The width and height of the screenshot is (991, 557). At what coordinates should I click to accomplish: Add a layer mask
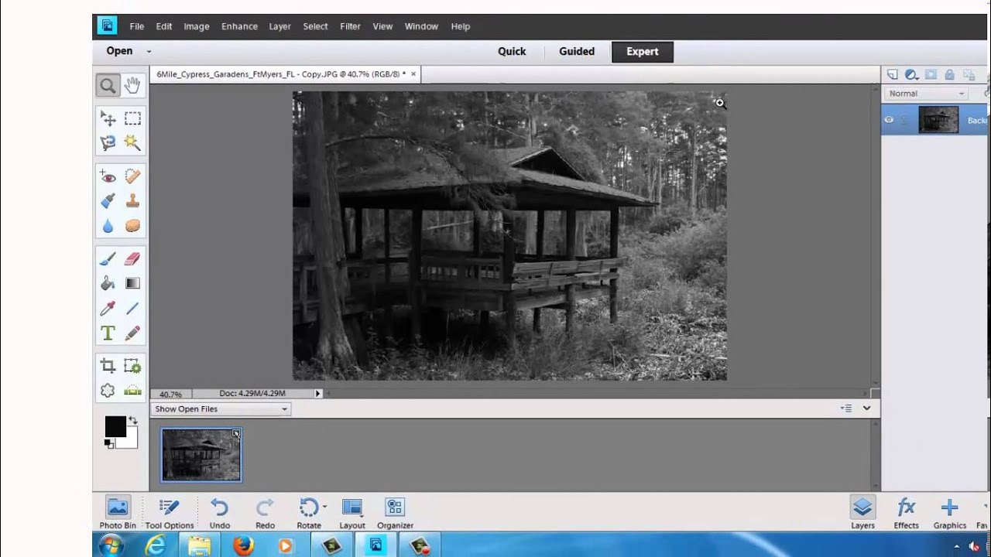(931, 74)
